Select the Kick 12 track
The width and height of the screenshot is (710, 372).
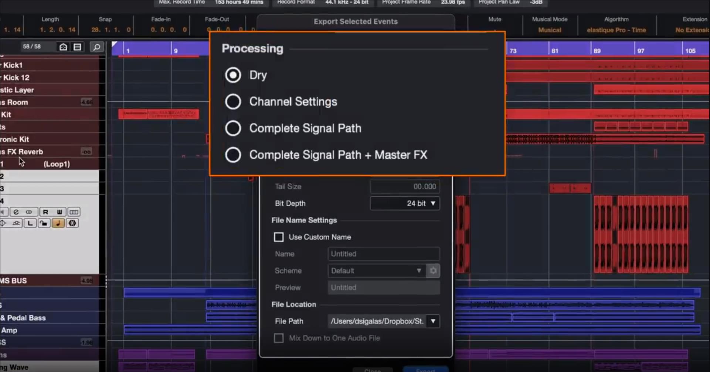coord(16,78)
